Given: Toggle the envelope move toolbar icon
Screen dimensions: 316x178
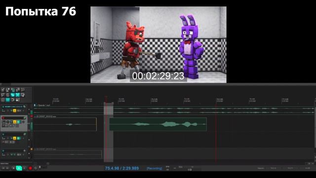Looking at the screenshot, I should click(x=2, y=100).
